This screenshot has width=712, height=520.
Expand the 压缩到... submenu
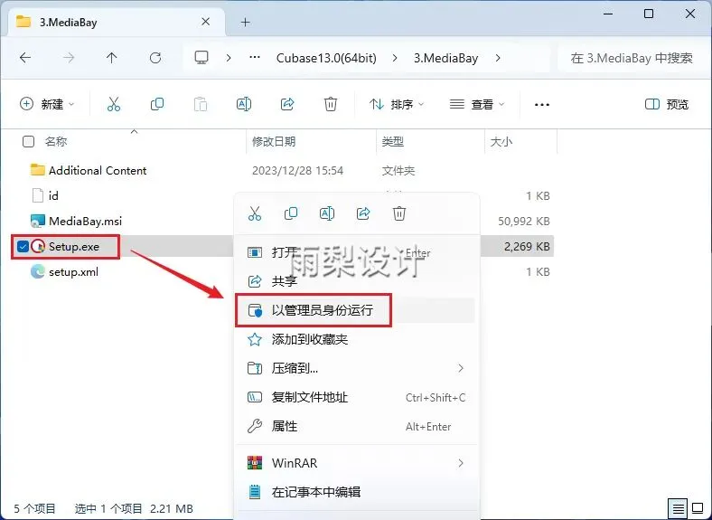tap(461, 368)
